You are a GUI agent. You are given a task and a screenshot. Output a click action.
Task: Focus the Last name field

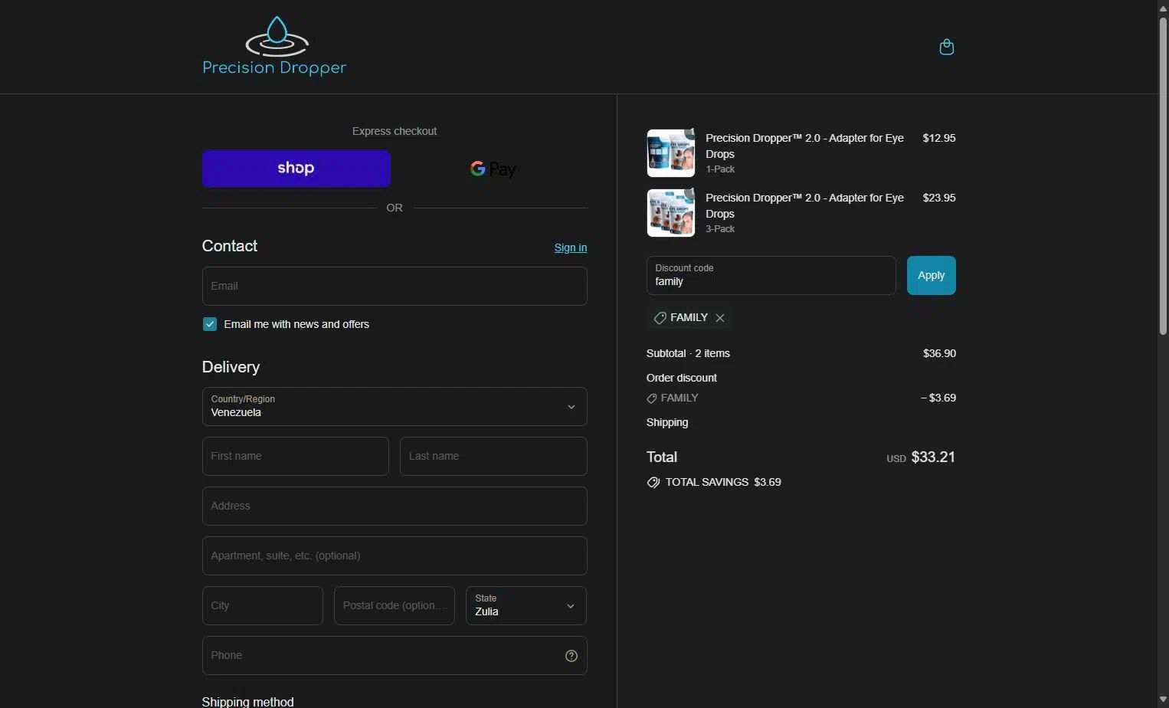click(493, 457)
